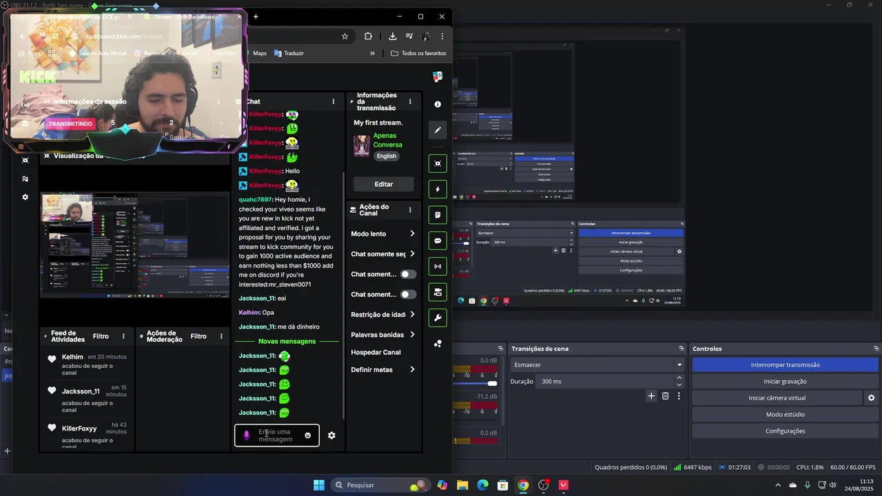Add a scene transition with plus icon

coord(651,396)
